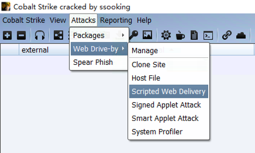Click the cloud icon in toolbar

tap(241, 35)
